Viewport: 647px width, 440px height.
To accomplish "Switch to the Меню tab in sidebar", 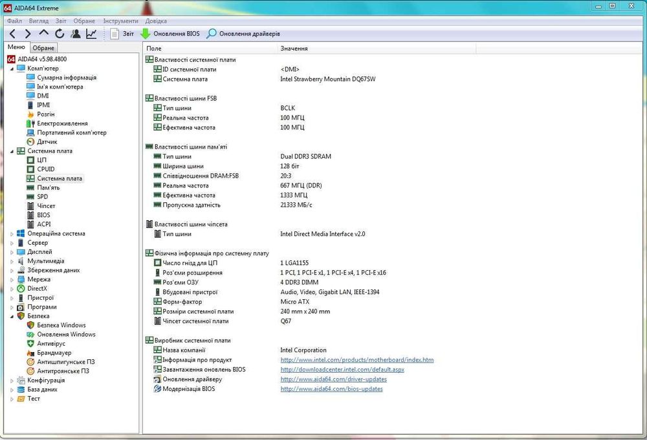I will pos(17,47).
